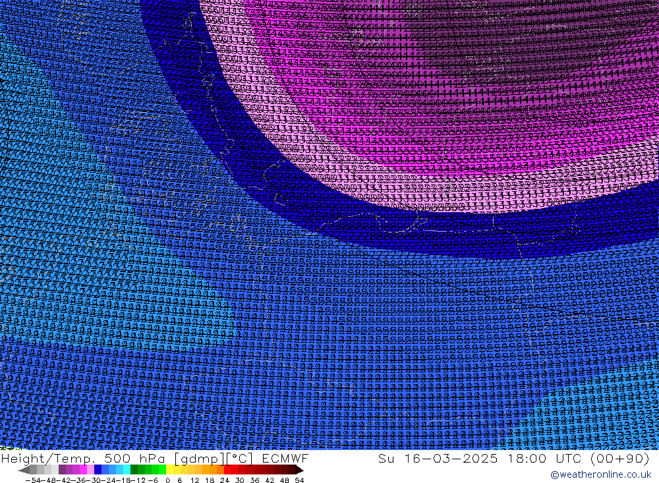659x483 pixels.
Task: Click the '0' legend scale label
Action: (x=167, y=480)
